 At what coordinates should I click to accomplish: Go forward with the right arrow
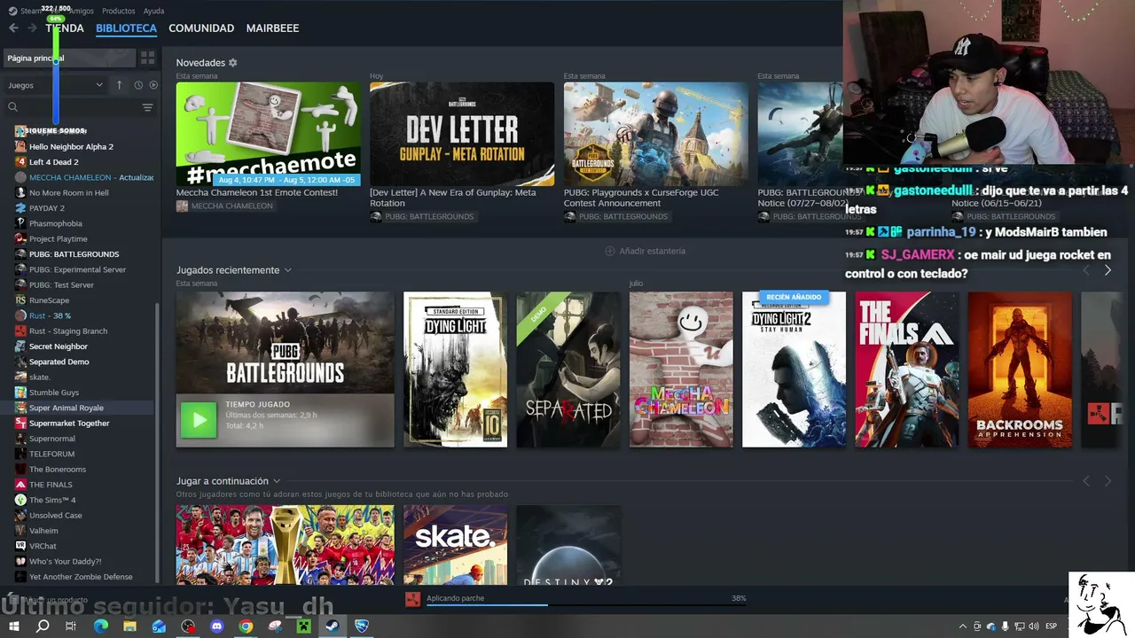32,28
